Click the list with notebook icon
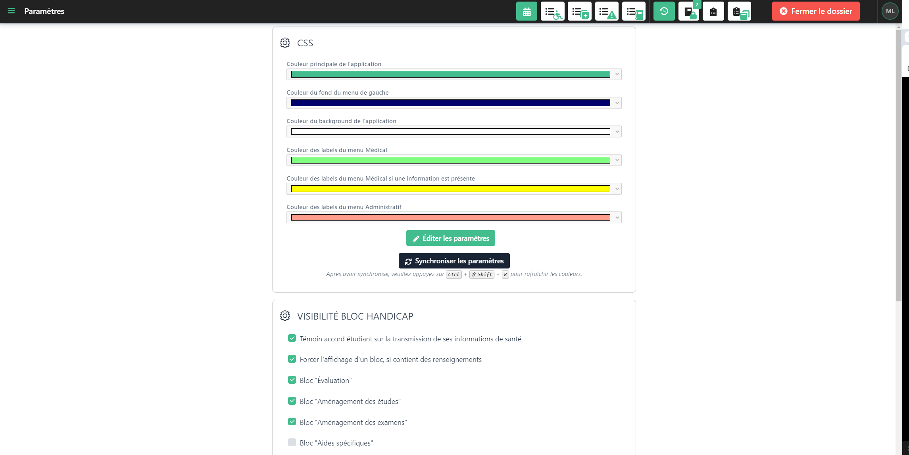Viewport: 909px width, 455px height. click(x=634, y=11)
